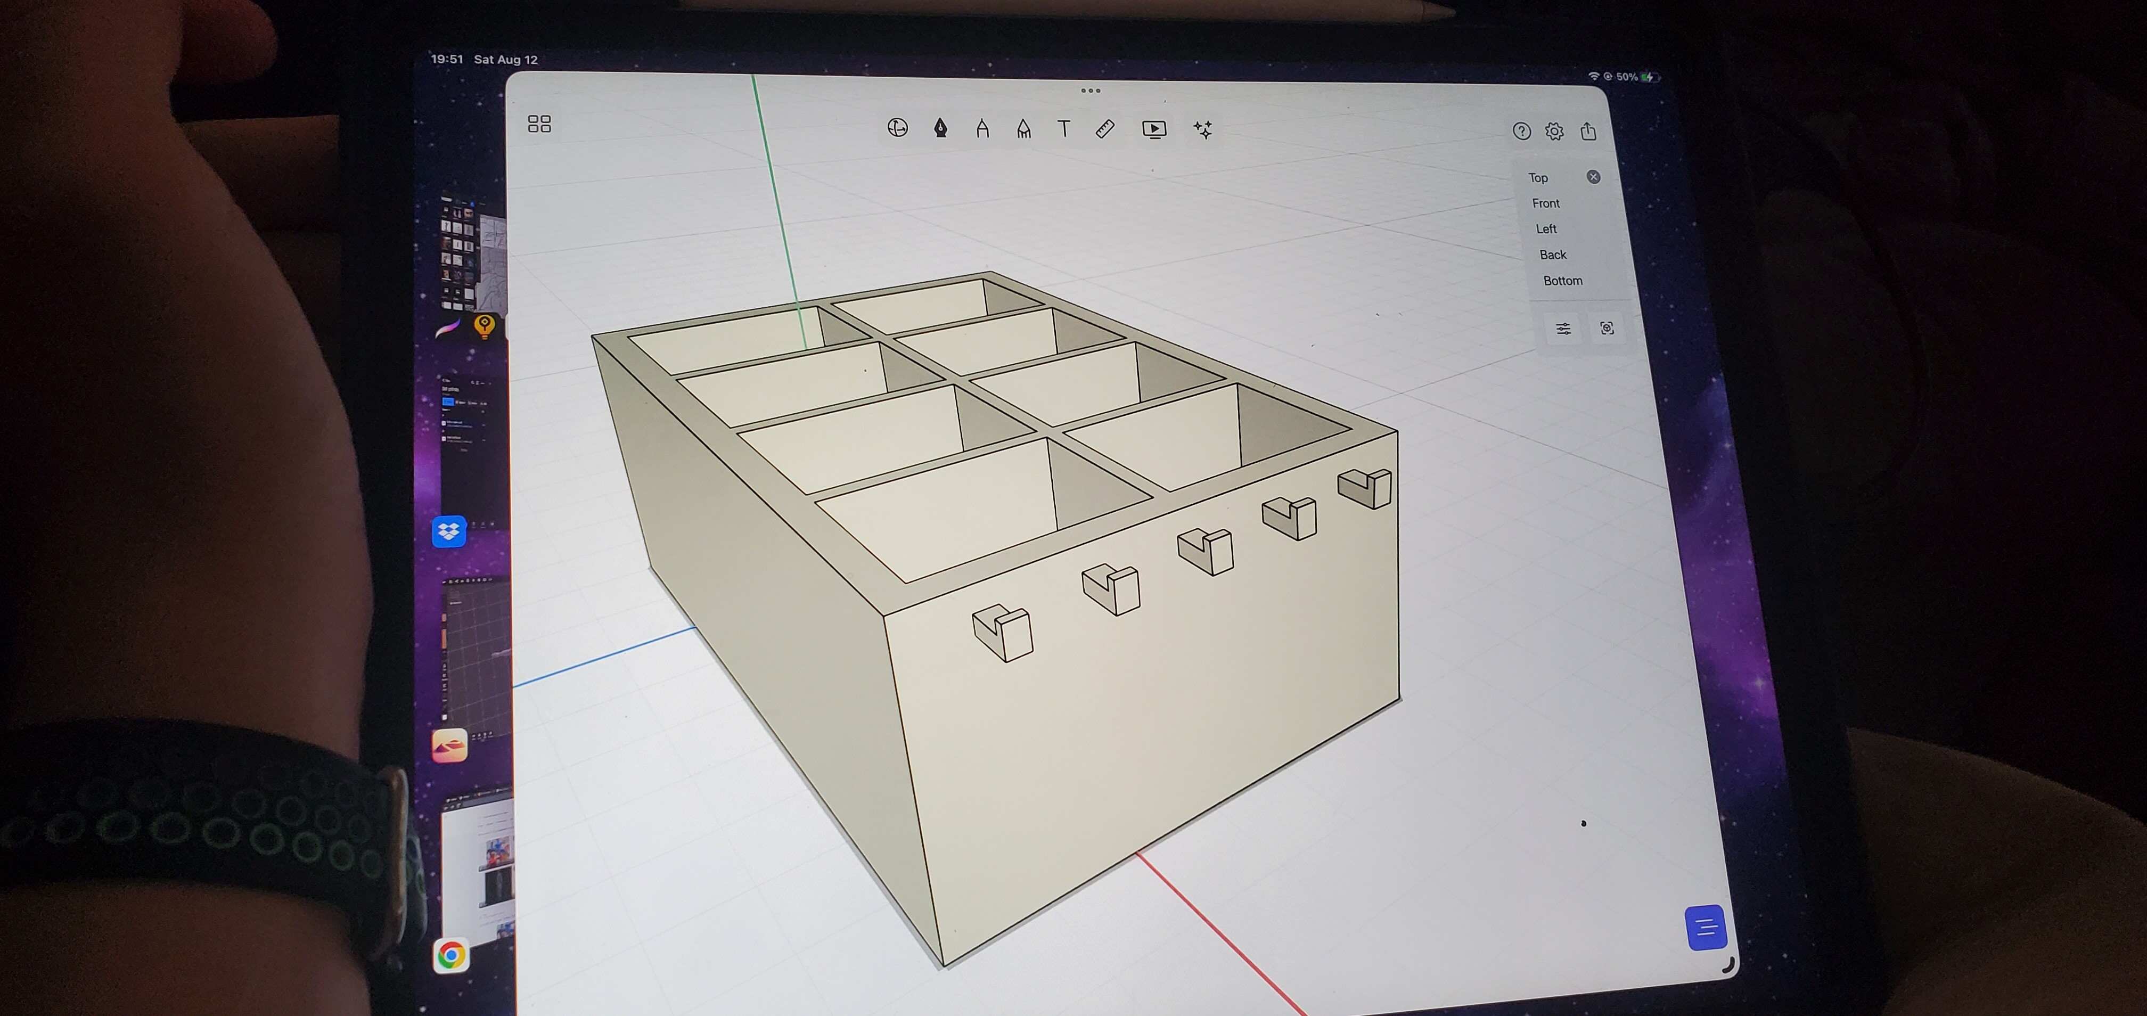Tap the share/export icon
This screenshot has height=1016, width=2147.
(x=1588, y=131)
